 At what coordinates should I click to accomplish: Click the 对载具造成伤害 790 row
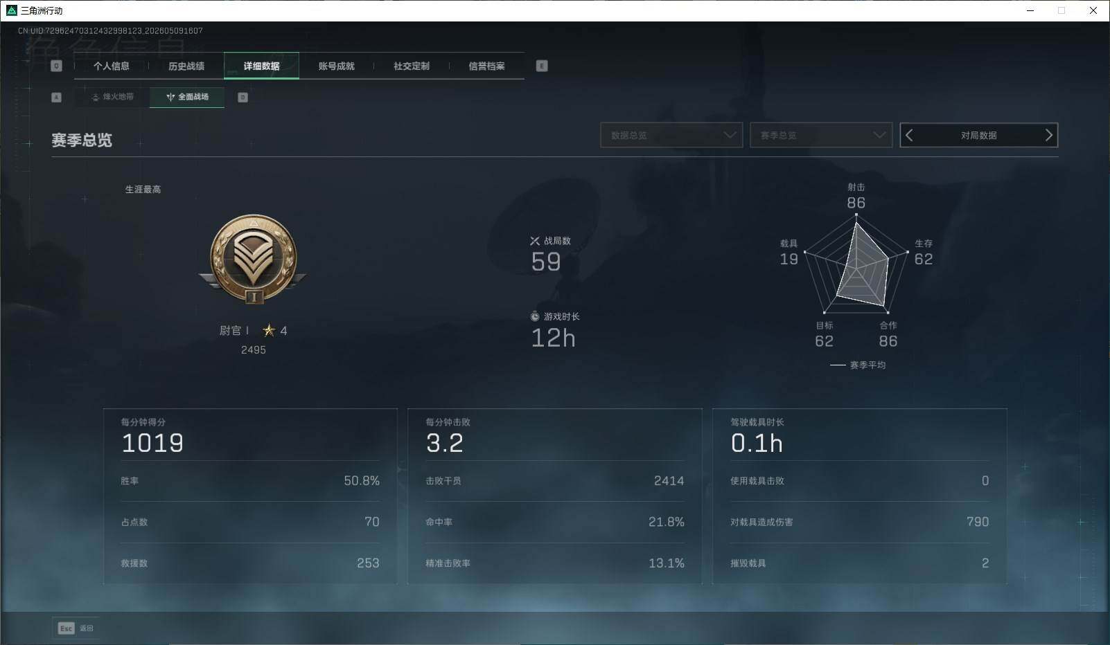coord(860,522)
